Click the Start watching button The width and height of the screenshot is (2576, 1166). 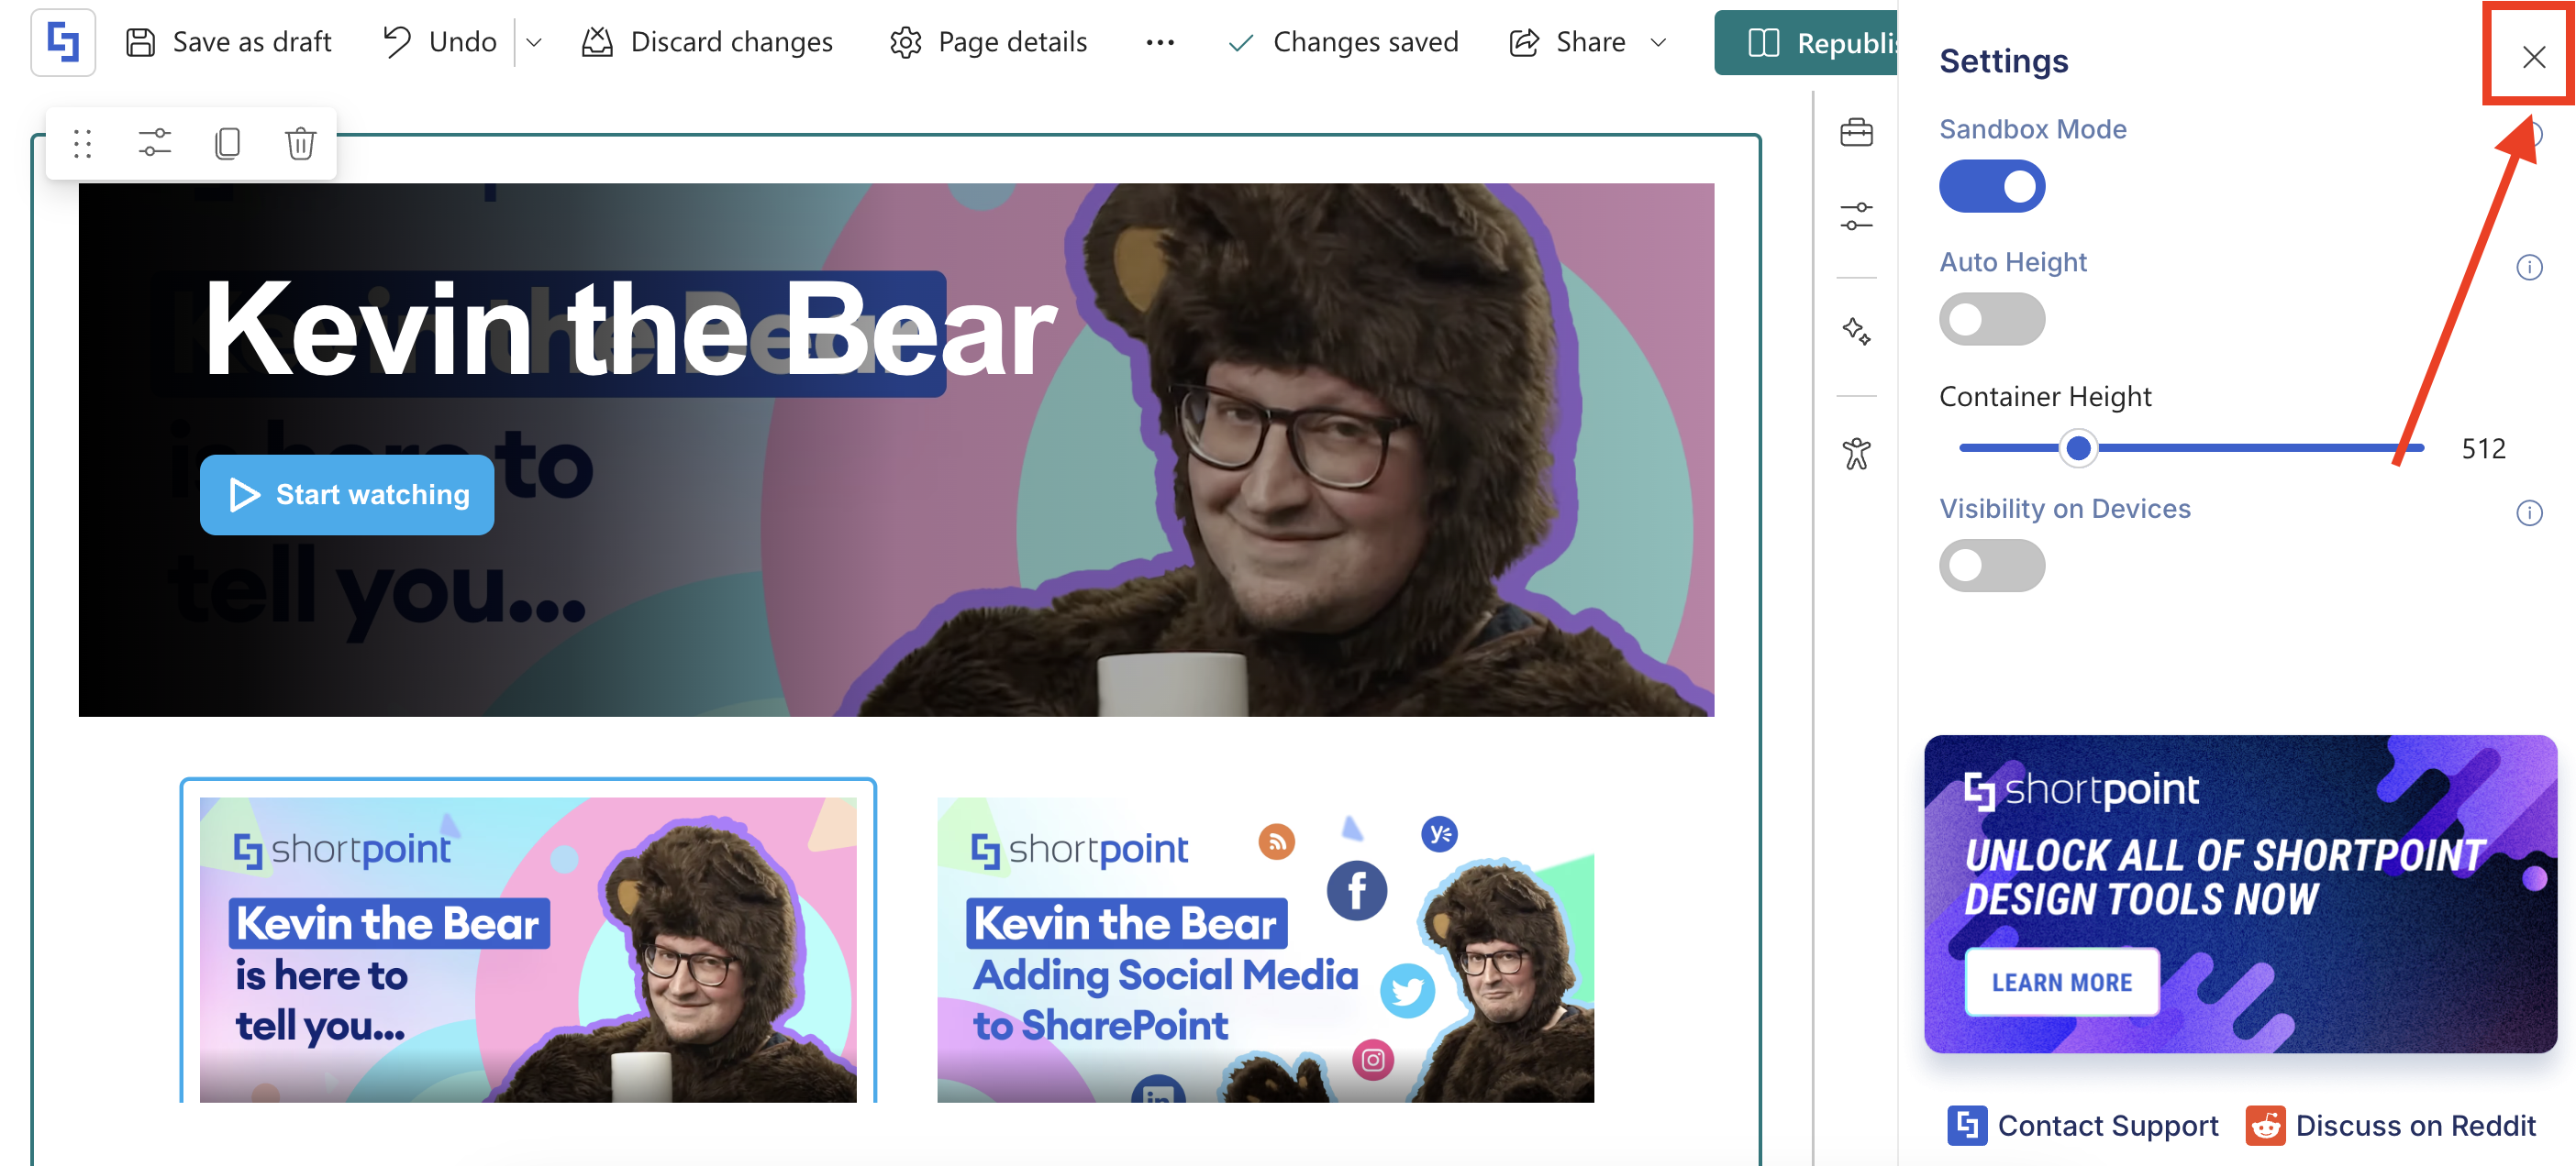tap(347, 496)
